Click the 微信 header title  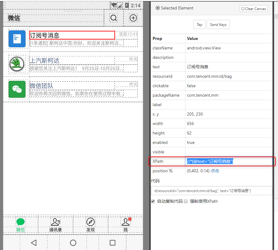(14, 18)
